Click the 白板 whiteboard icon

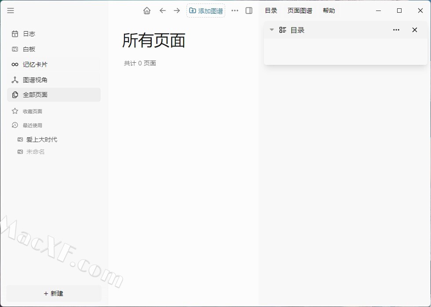pyautogui.click(x=15, y=49)
